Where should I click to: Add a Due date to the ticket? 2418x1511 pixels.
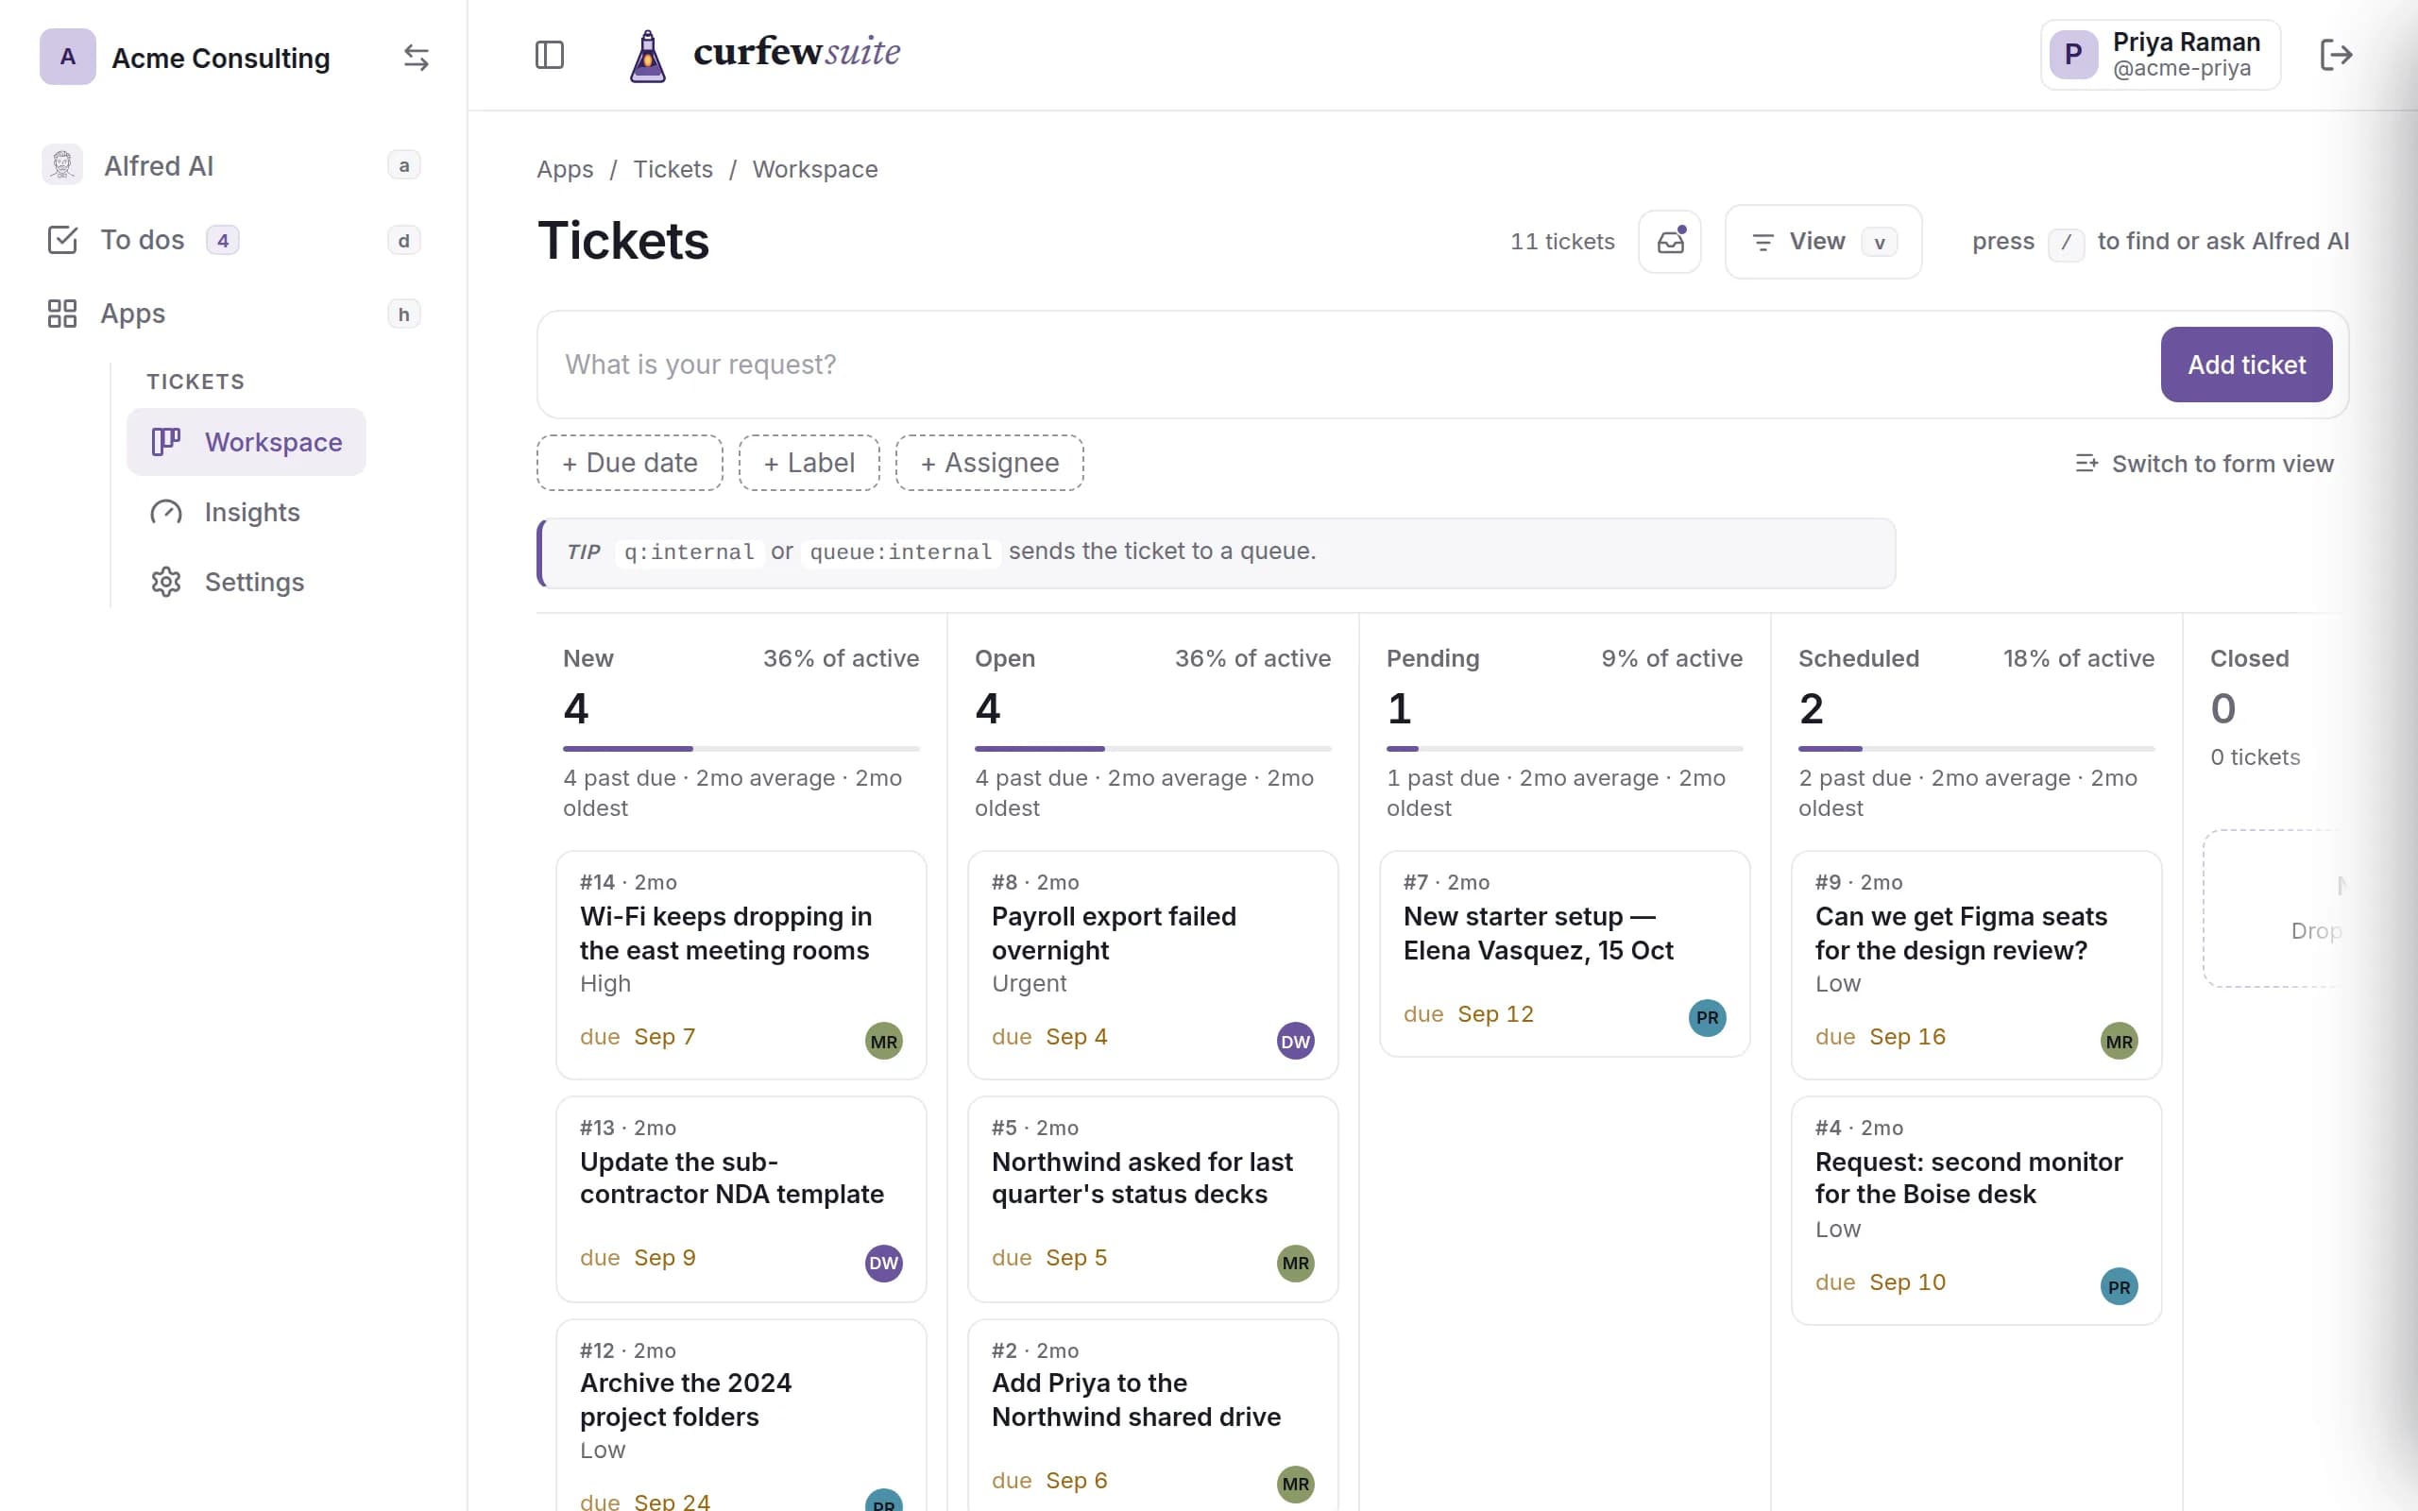pyautogui.click(x=629, y=463)
